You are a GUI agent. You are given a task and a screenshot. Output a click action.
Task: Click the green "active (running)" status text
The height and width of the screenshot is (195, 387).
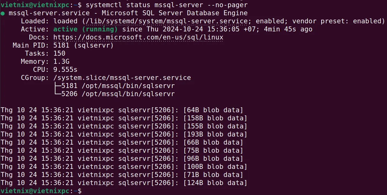[x=85, y=29]
